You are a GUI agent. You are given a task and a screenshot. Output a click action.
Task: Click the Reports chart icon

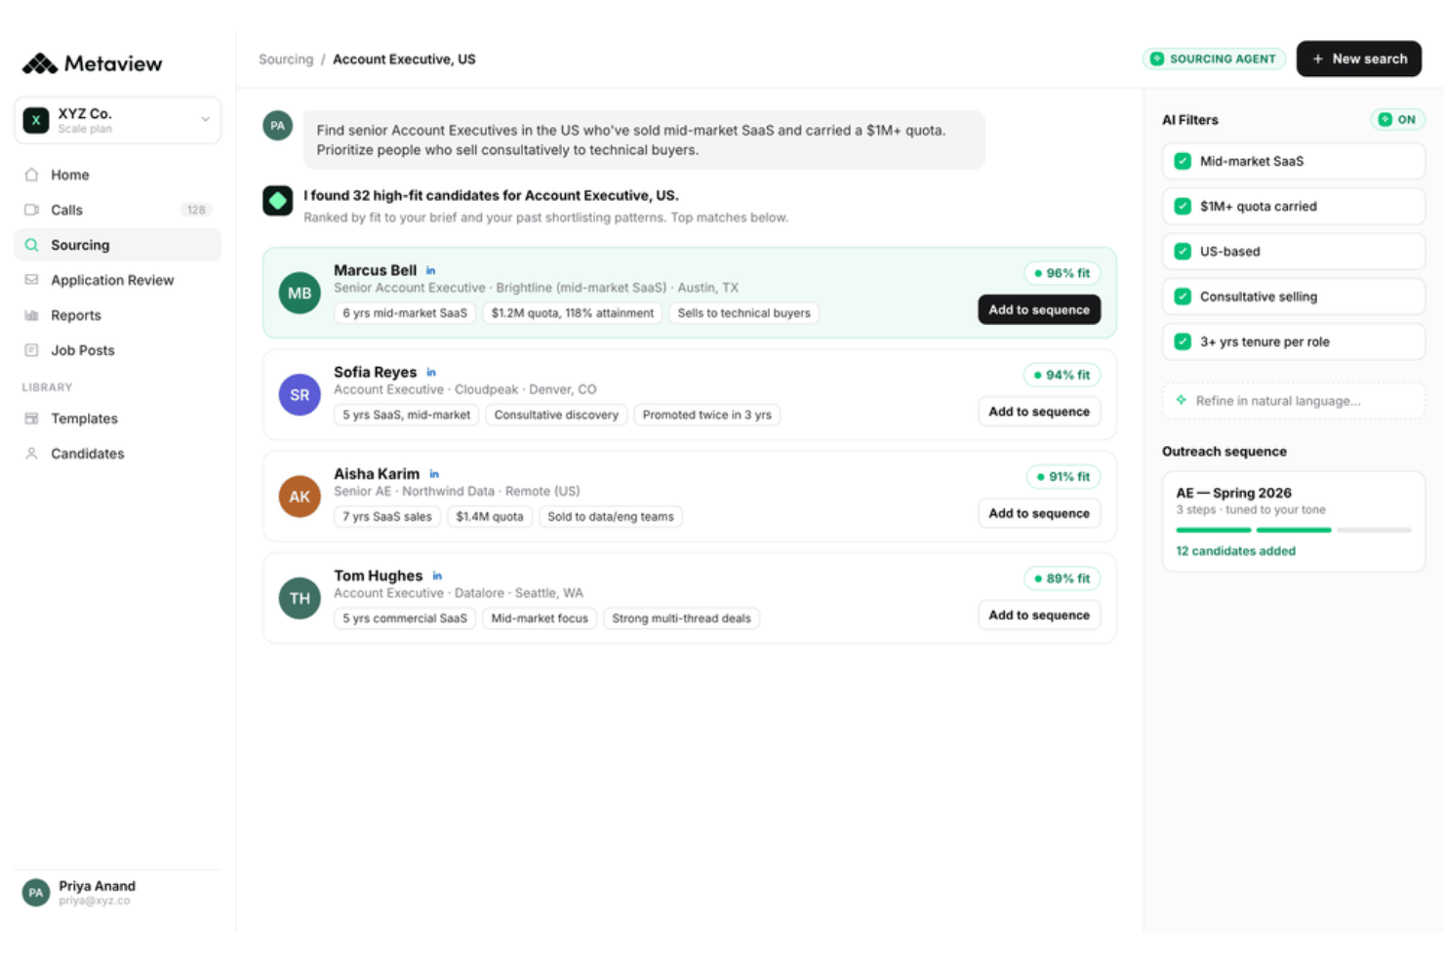[x=31, y=315]
